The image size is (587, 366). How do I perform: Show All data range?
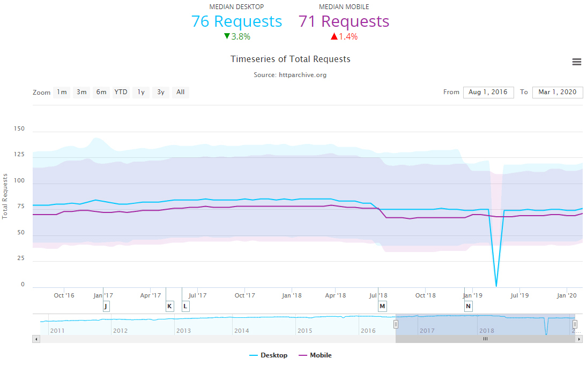[x=181, y=92]
